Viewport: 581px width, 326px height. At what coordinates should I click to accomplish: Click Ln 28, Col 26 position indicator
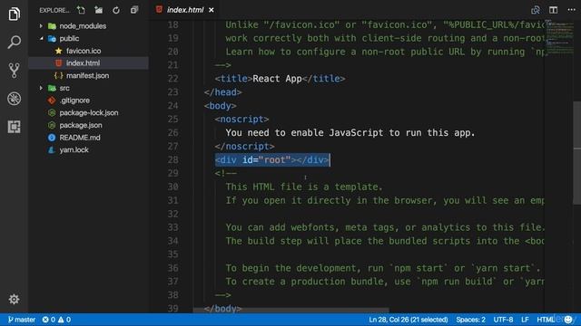pyautogui.click(x=408, y=320)
